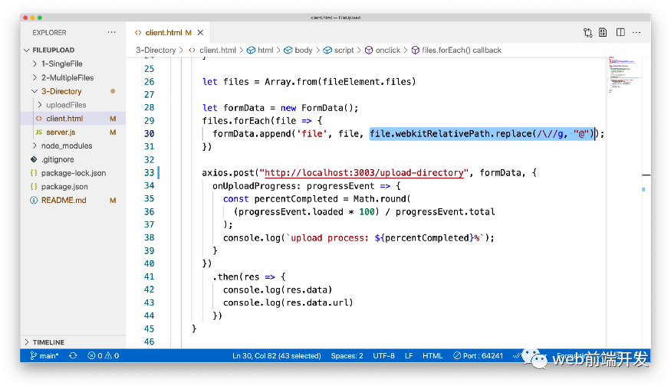Open the .gitignore file
Viewport: 671px width, 389px height.
pos(58,159)
